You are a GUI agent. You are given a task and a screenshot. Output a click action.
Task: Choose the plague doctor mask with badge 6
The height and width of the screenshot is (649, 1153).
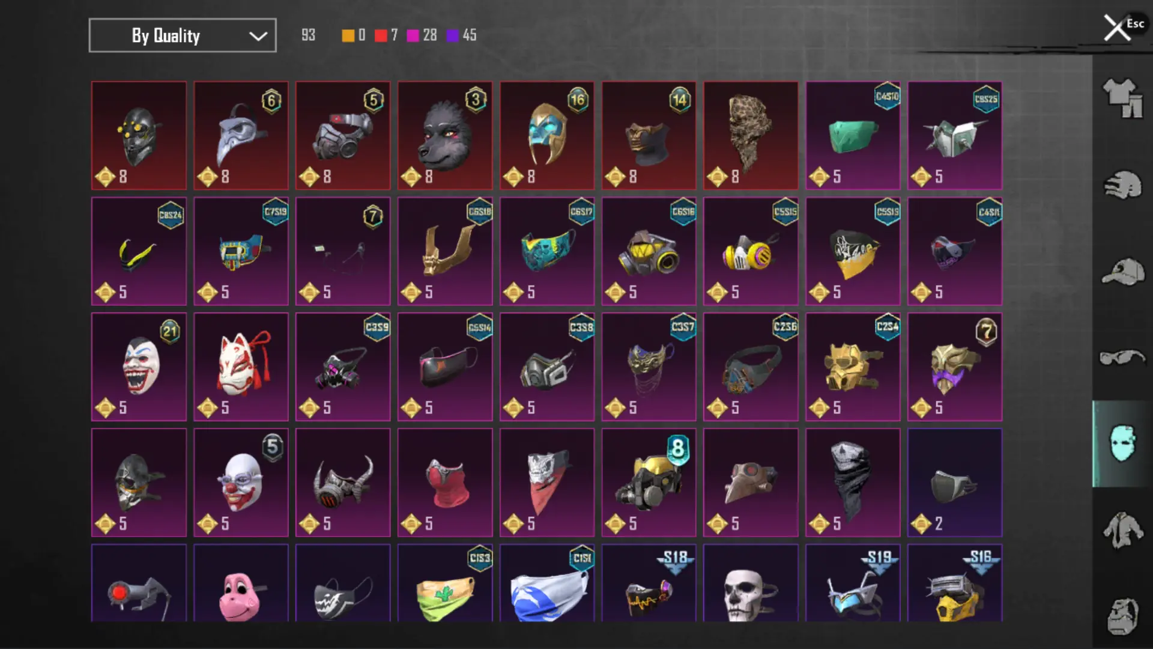click(x=241, y=135)
